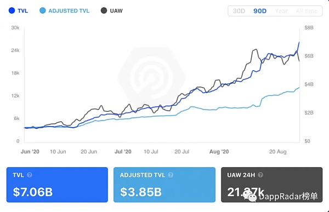Click the UAW legend label text
329x212 pixels.
(116, 11)
